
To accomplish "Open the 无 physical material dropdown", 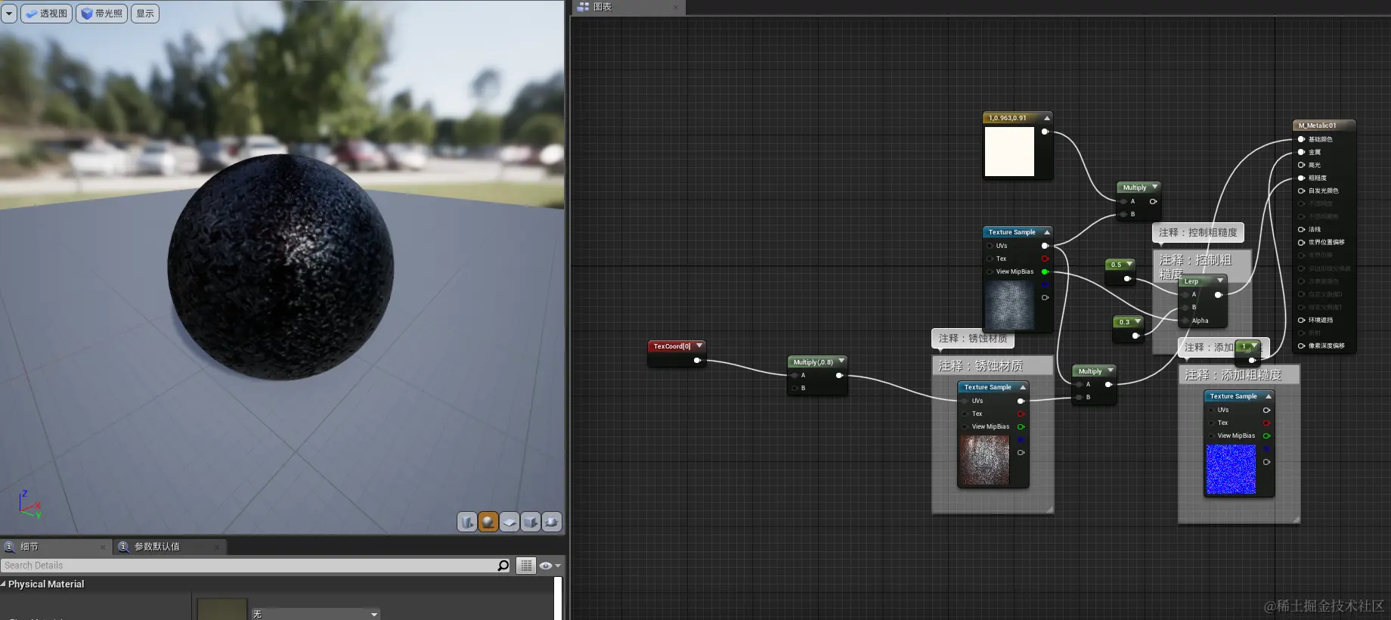I will pyautogui.click(x=315, y=614).
